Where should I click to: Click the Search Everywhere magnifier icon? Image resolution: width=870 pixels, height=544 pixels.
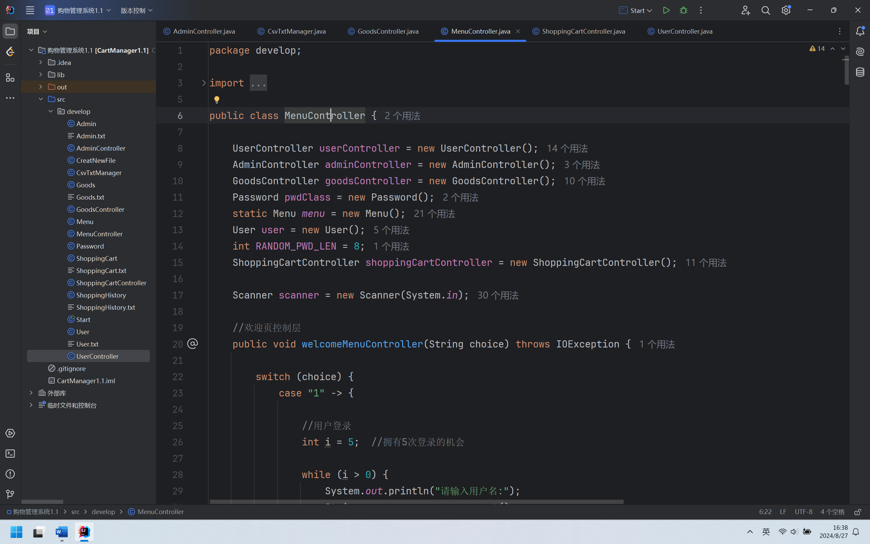(765, 11)
